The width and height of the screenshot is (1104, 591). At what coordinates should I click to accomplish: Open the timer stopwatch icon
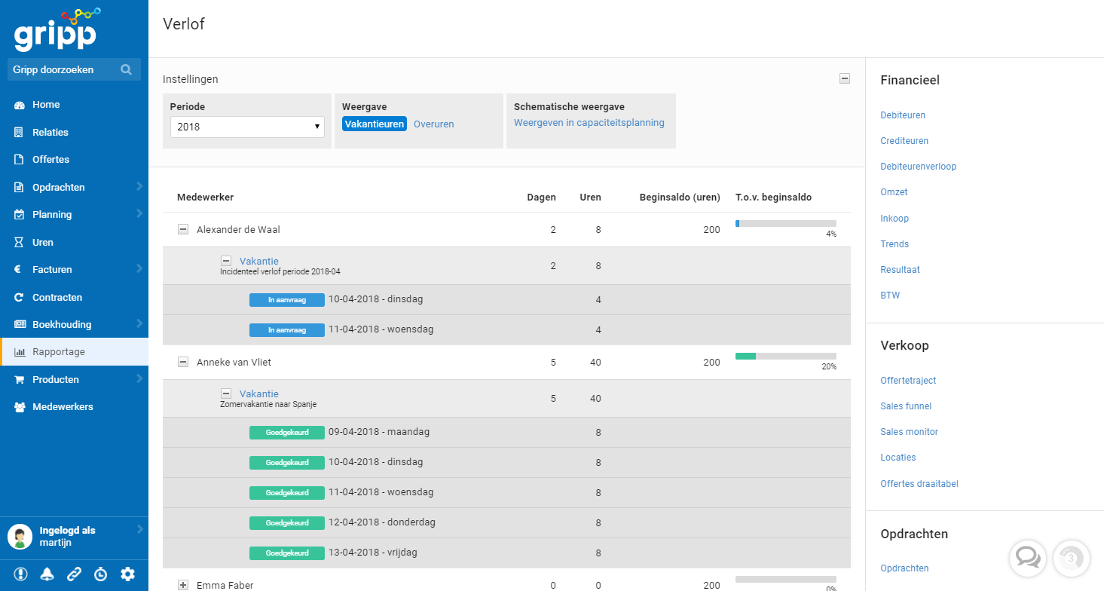click(x=101, y=574)
